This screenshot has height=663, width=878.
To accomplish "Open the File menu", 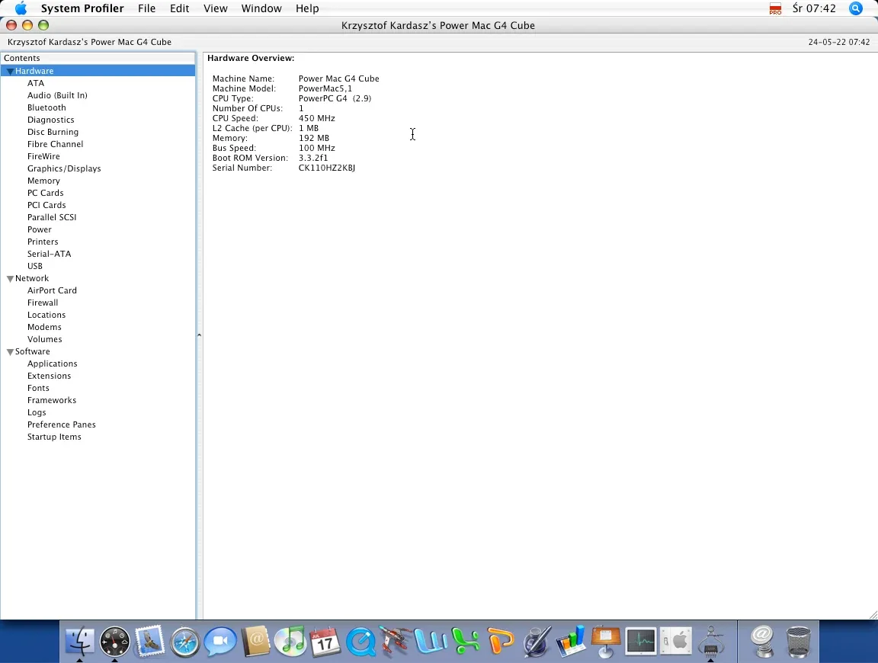I will click(146, 8).
